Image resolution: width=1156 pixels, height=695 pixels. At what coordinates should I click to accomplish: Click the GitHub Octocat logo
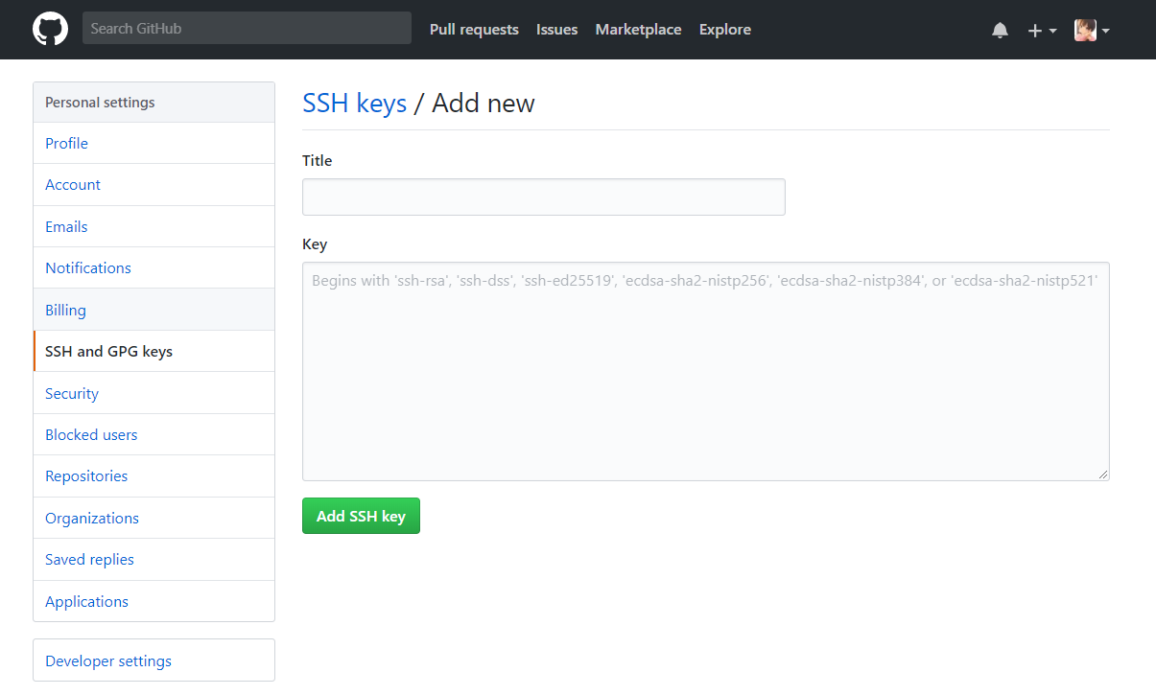pyautogui.click(x=51, y=29)
